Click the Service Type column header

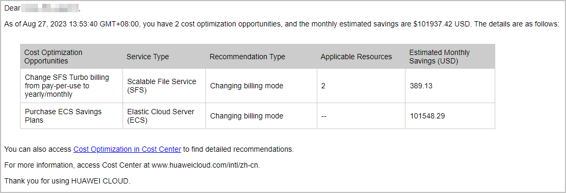[x=164, y=57]
